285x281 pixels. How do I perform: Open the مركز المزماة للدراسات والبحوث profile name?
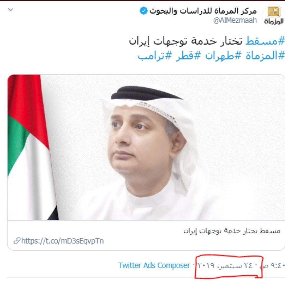pos(203,11)
